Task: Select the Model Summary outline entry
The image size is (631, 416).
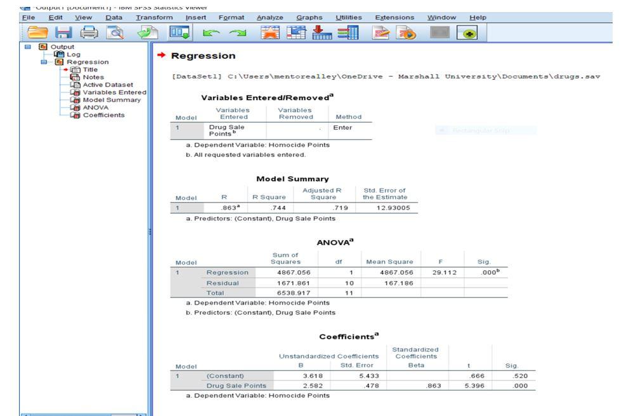Action: (113, 100)
